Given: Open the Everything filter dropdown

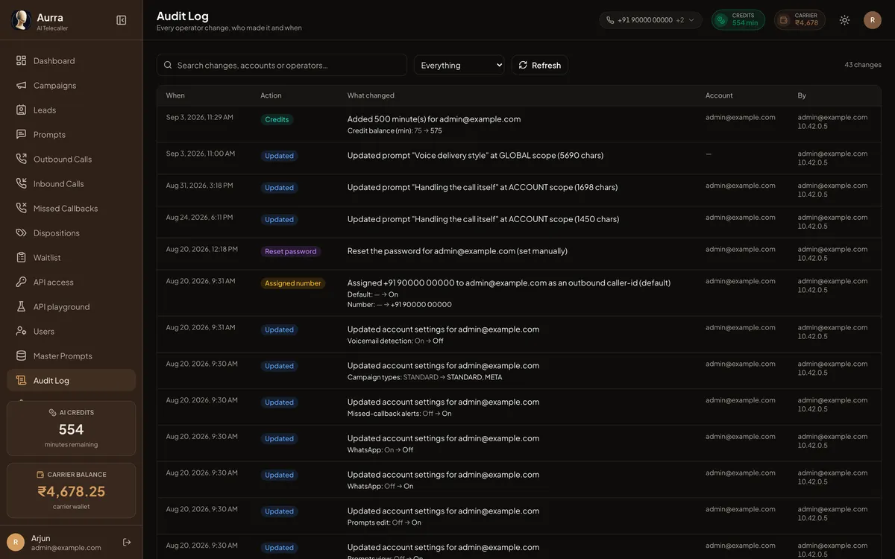Looking at the screenshot, I should tap(459, 65).
